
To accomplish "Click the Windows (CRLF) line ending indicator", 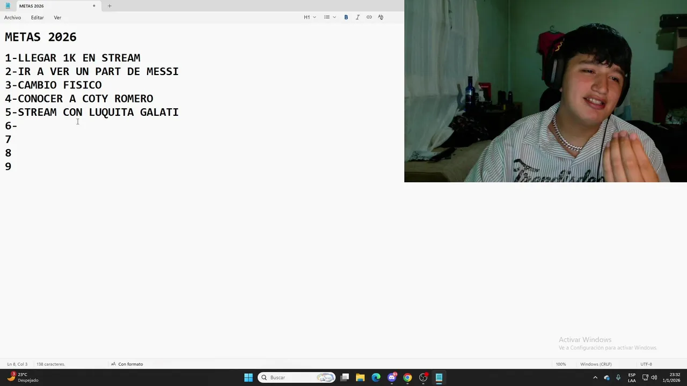I will tap(596, 364).
